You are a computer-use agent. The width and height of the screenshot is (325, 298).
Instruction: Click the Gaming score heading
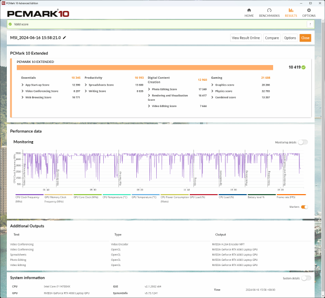coord(216,78)
